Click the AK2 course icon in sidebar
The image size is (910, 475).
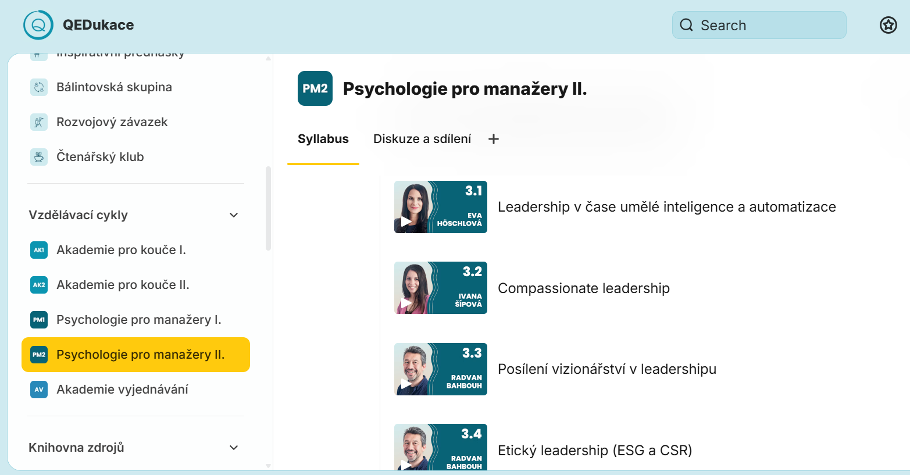pos(38,284)
